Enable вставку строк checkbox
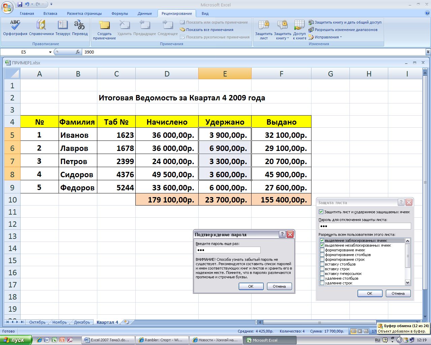Image resolution: width=431 pixels, height=345 pixels. click(x=322, y=269)
